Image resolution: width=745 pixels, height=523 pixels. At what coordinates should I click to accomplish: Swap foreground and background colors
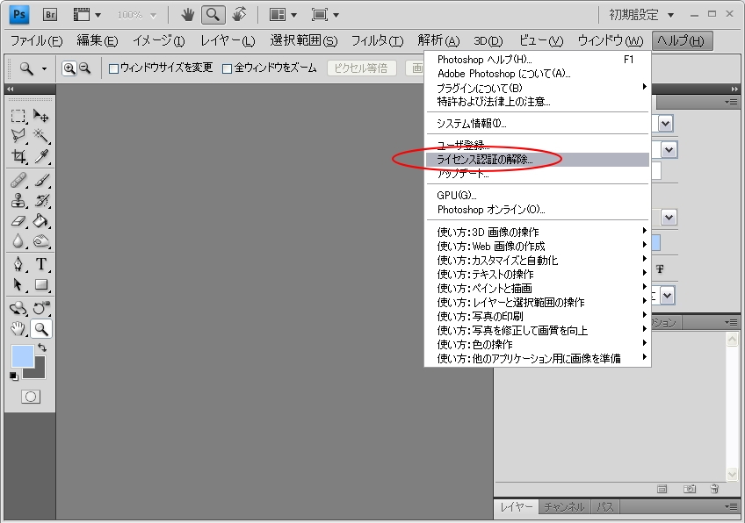tap(42, 347)
